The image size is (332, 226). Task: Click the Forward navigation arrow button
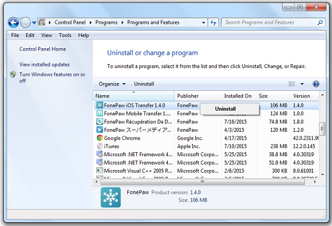[x=25, y=23]
